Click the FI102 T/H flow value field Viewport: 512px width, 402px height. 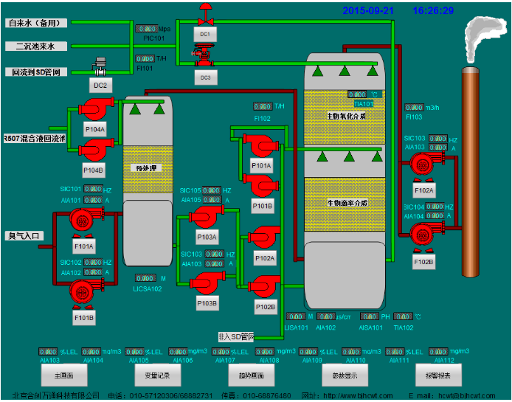263,106
